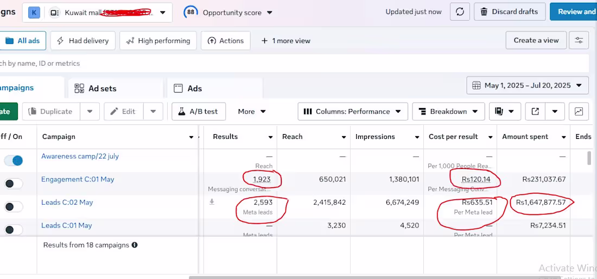Open the date range dropdown

(x=528, y=85)
